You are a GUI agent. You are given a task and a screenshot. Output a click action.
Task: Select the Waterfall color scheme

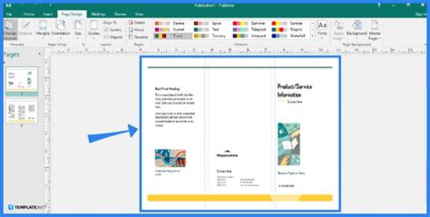click(290, 36)
